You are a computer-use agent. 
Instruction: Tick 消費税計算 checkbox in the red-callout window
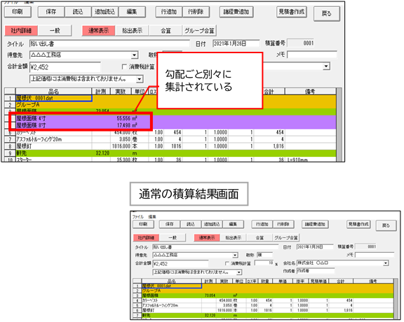[124, 67]
